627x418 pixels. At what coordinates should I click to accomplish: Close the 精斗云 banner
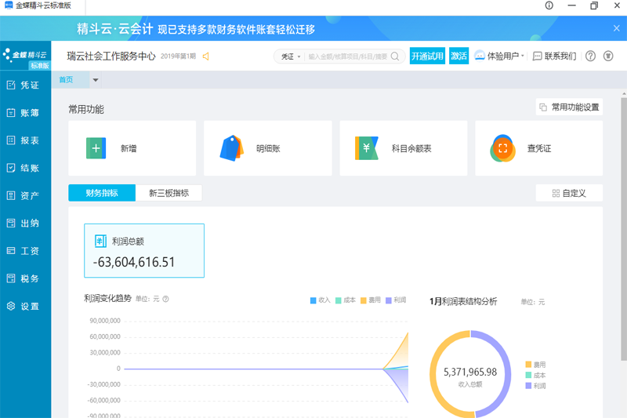click(616, 28)
